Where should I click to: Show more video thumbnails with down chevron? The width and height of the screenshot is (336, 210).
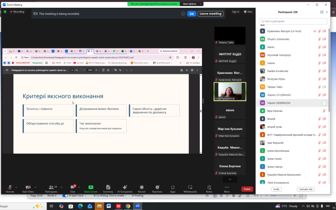click(230, 179)
